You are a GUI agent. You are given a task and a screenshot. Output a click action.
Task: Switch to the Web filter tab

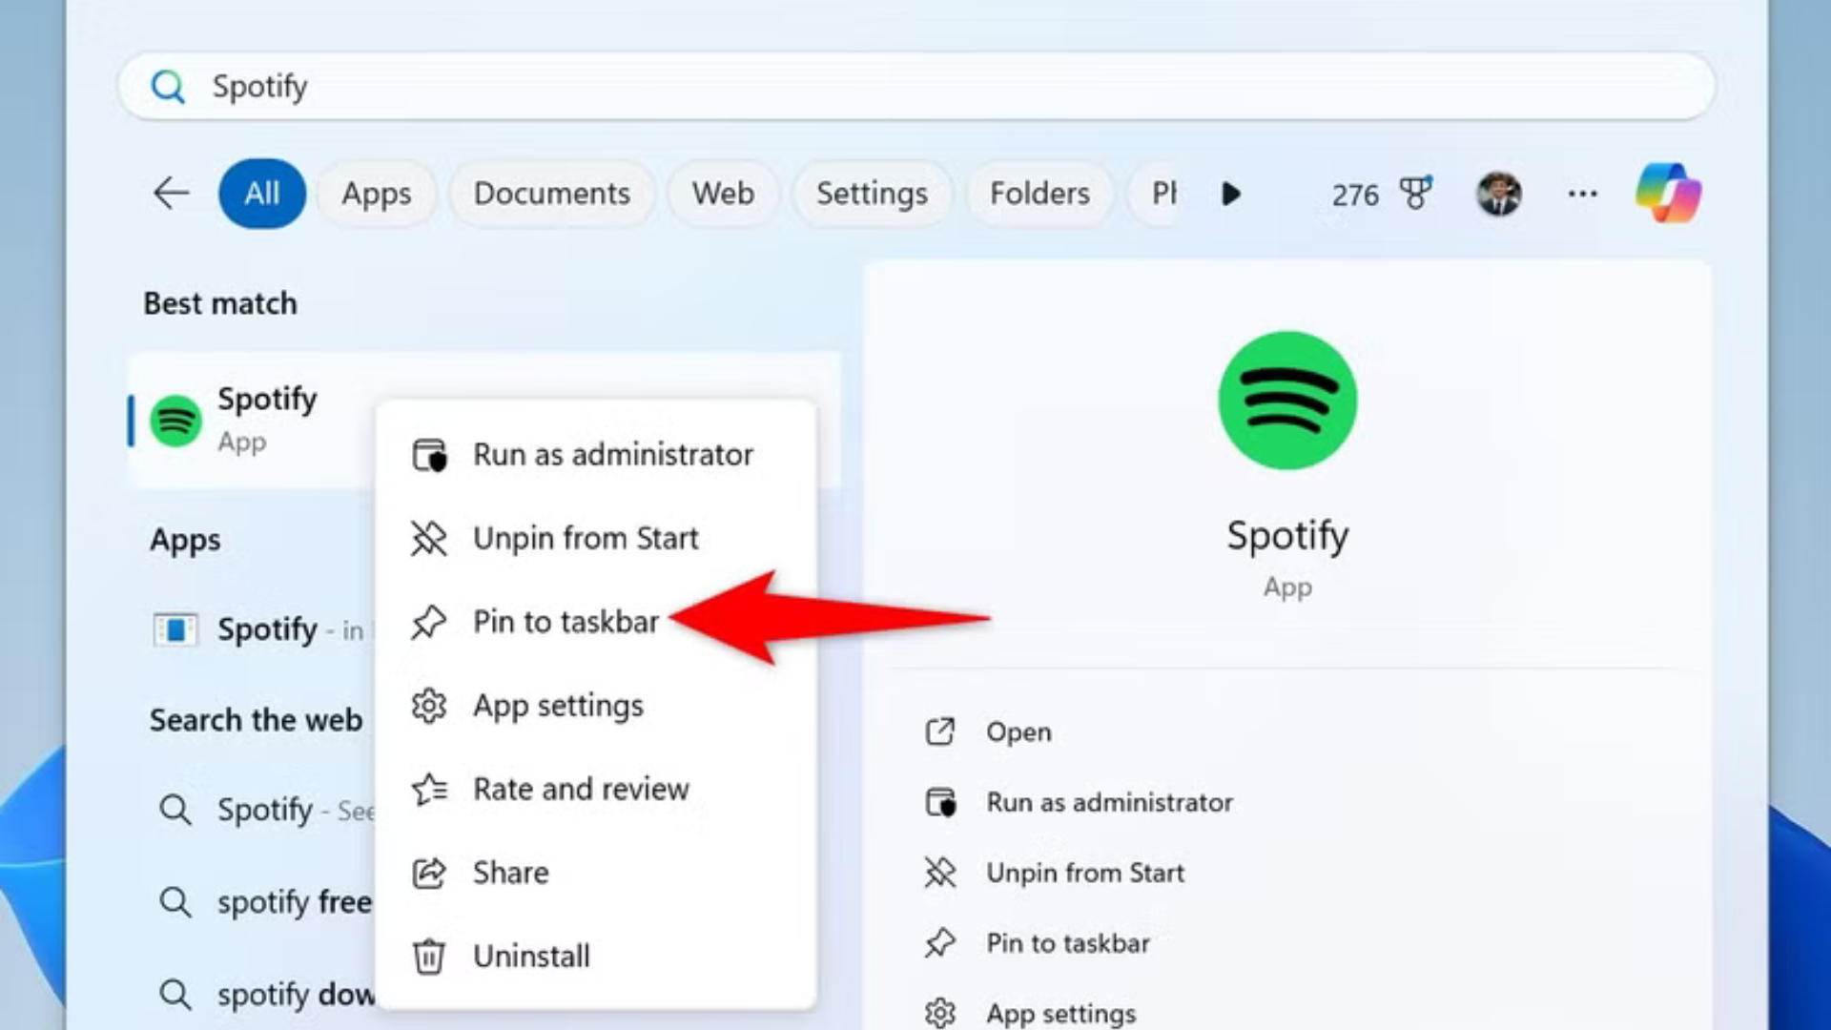tap(723, 194)
